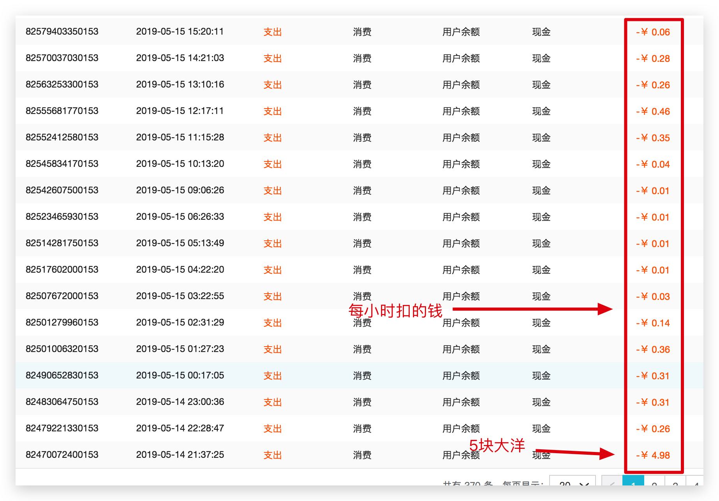The height and width of the screenshot is (501, 719).
Task: Select transaction ID 82501006320153
Action: coord(62,349)
